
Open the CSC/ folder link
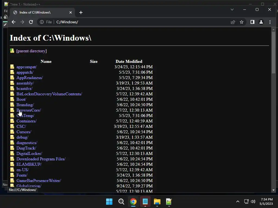pos(21,126)
